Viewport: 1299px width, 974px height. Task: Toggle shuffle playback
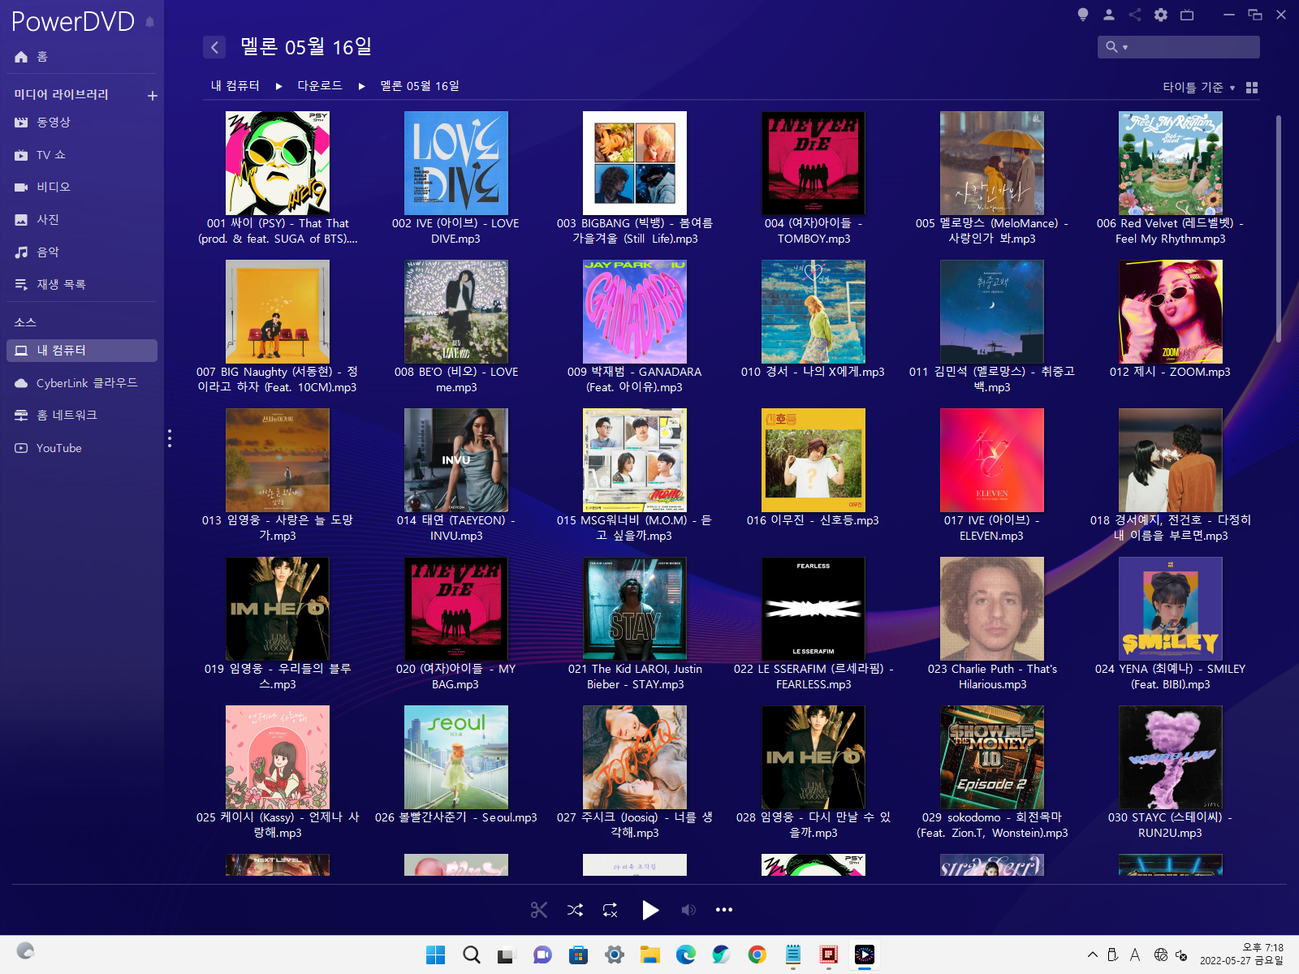(575, 910)
